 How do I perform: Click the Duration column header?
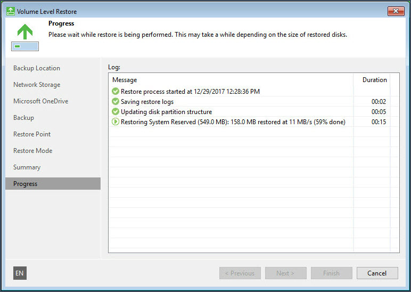(x=374, y=80)
